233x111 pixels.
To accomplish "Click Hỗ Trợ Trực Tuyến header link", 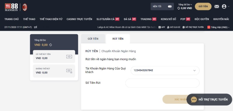I will click(x=193, y=27).
